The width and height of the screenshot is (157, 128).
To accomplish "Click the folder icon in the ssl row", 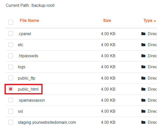I will (143, 111).
